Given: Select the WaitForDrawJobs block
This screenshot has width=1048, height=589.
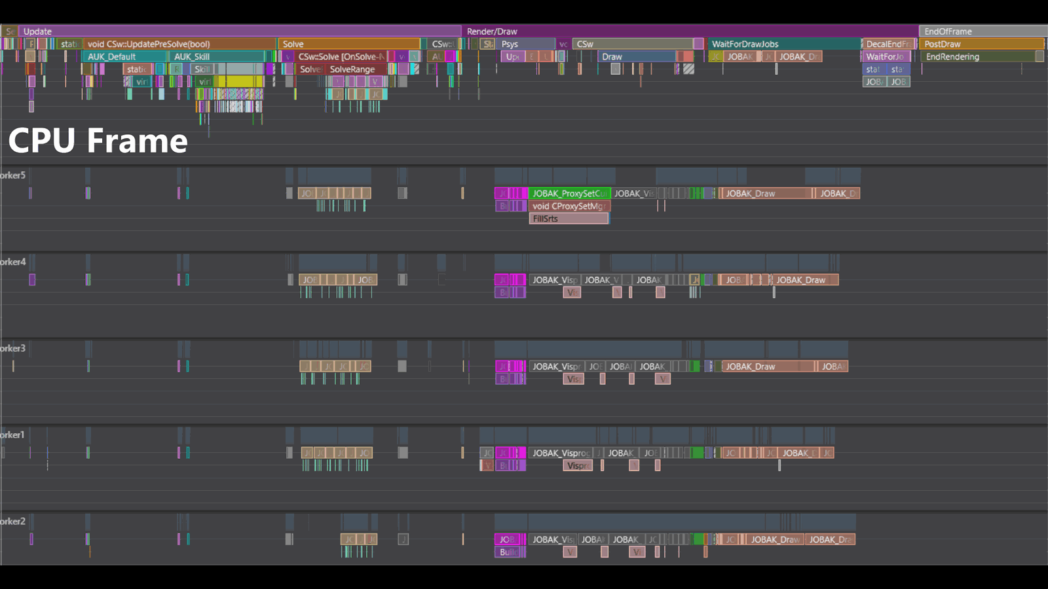Looking at the screenshot, I should (x=784, y=44).
